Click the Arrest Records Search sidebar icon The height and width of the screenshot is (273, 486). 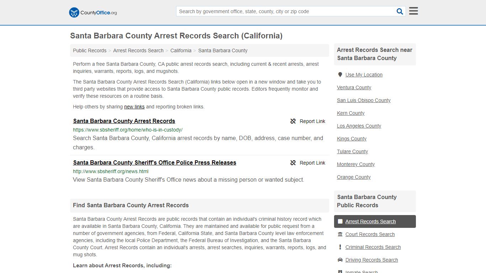point(340,221)
